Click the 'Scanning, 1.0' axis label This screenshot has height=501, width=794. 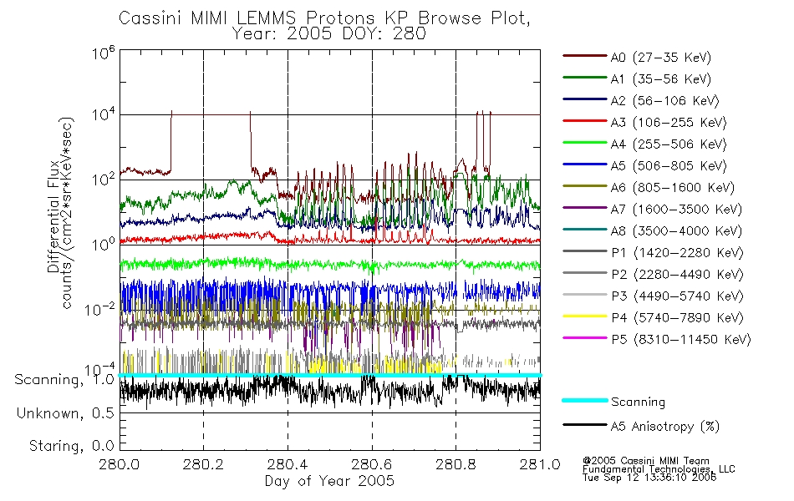pyautogui.click(x=64, y=380)
